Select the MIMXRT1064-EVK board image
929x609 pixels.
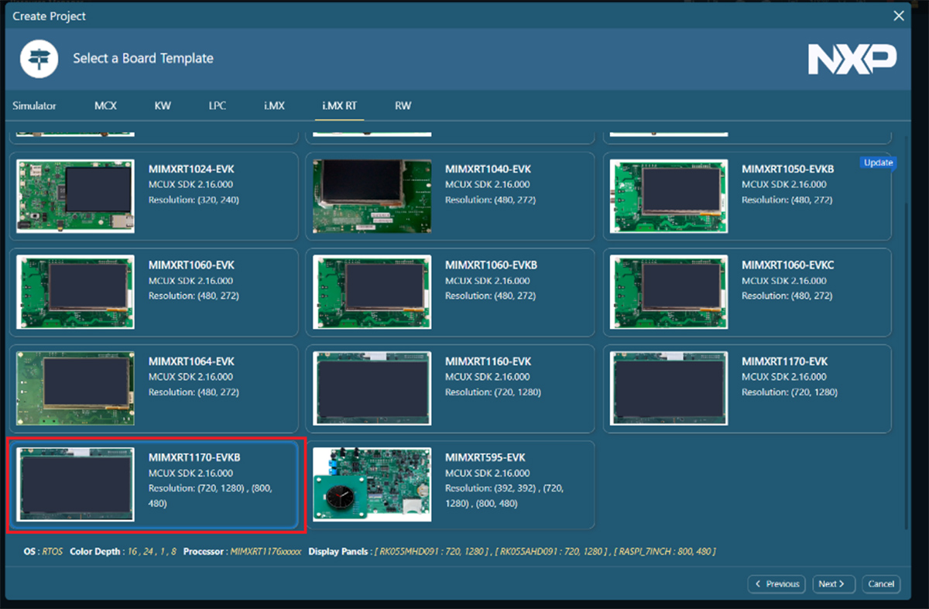click(x=75, y=388)
